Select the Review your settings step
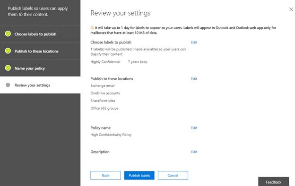Screen dimensions: 295x186 click(x=40, y=85)
